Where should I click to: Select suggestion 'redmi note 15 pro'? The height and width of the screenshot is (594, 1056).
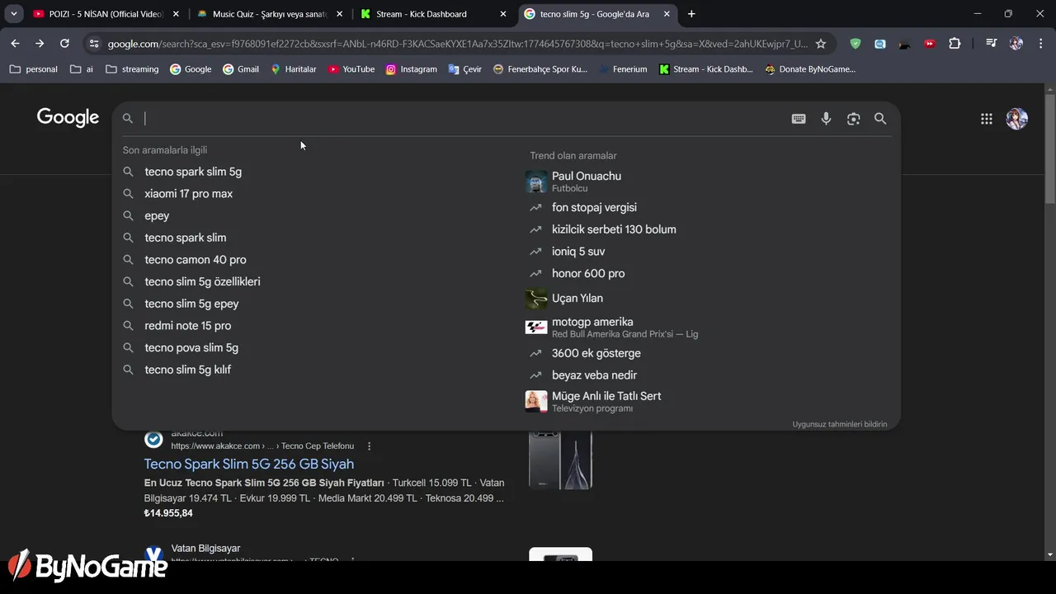coord(188,326)
